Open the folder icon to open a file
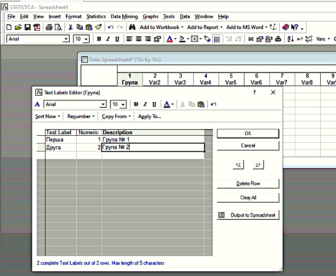The image size is (336, 276). tap(18, 27)
